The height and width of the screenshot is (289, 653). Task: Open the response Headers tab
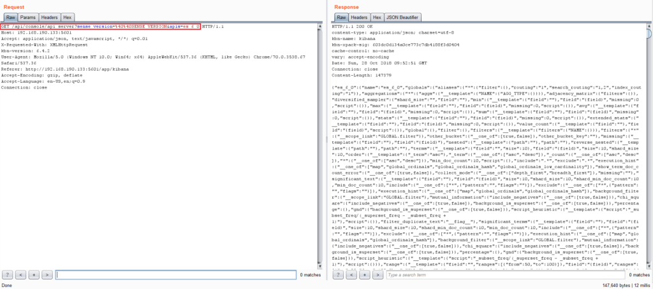(359, 17)
